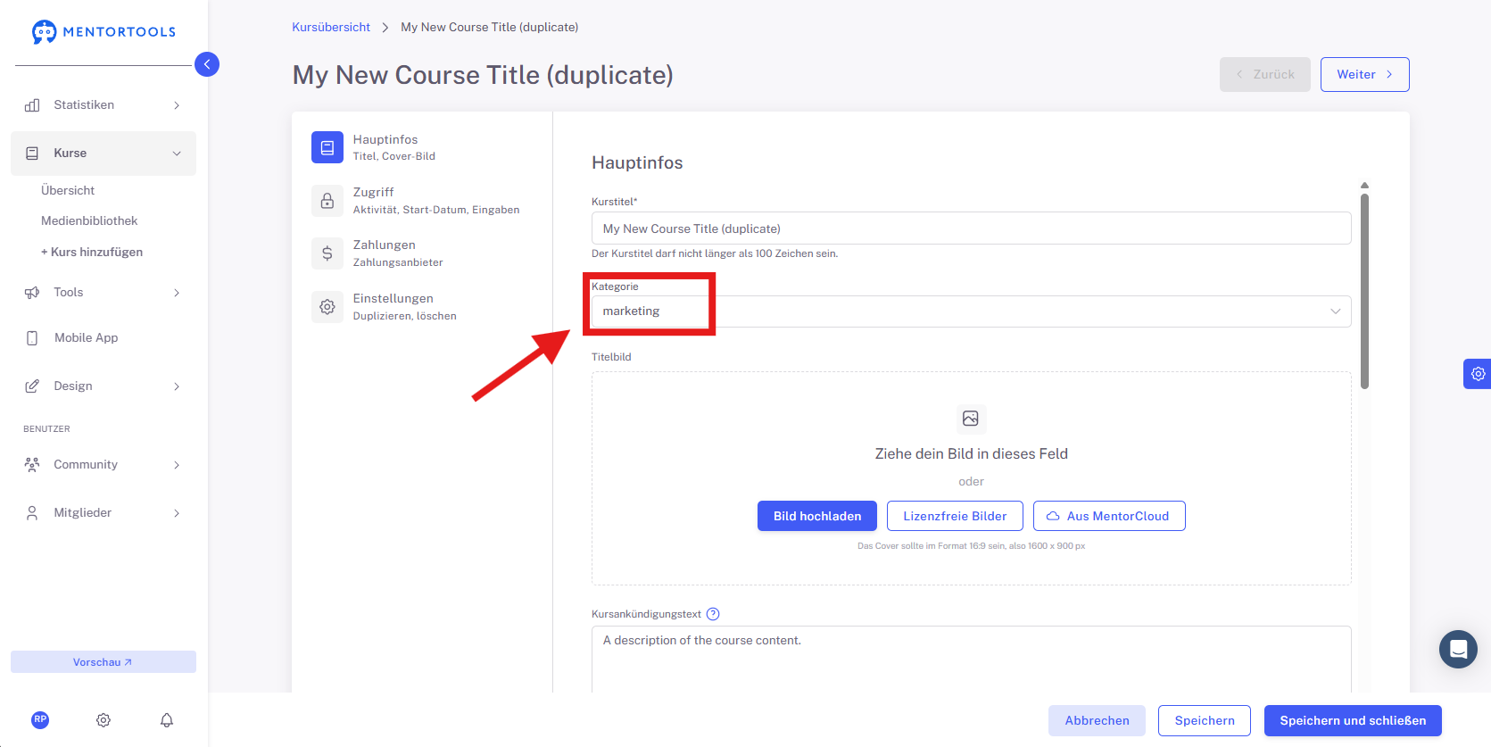The width and height of the screenshot is (1491, 747).
Task: Open the chat support bubble
Action: pos(1458,649)
